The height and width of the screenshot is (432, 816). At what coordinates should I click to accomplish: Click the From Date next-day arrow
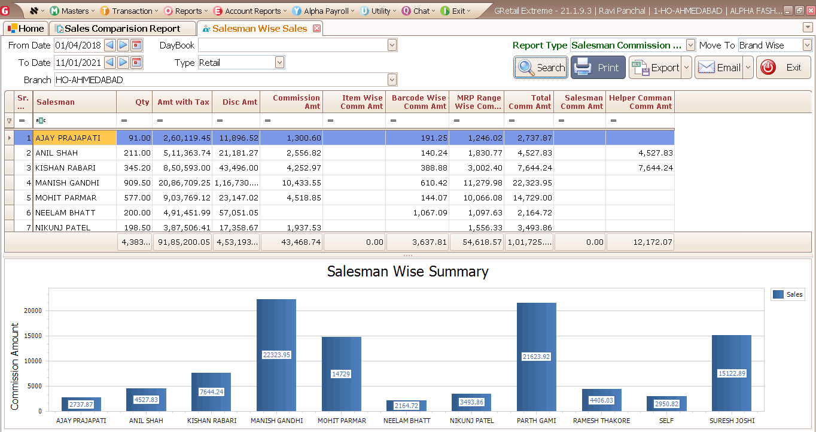point(123,45)
